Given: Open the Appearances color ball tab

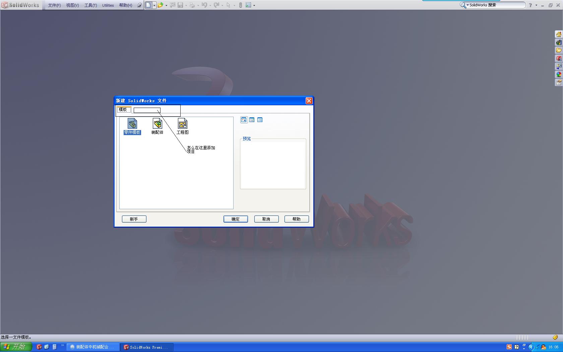Looking at the screenshot, I should coord(559,74).
